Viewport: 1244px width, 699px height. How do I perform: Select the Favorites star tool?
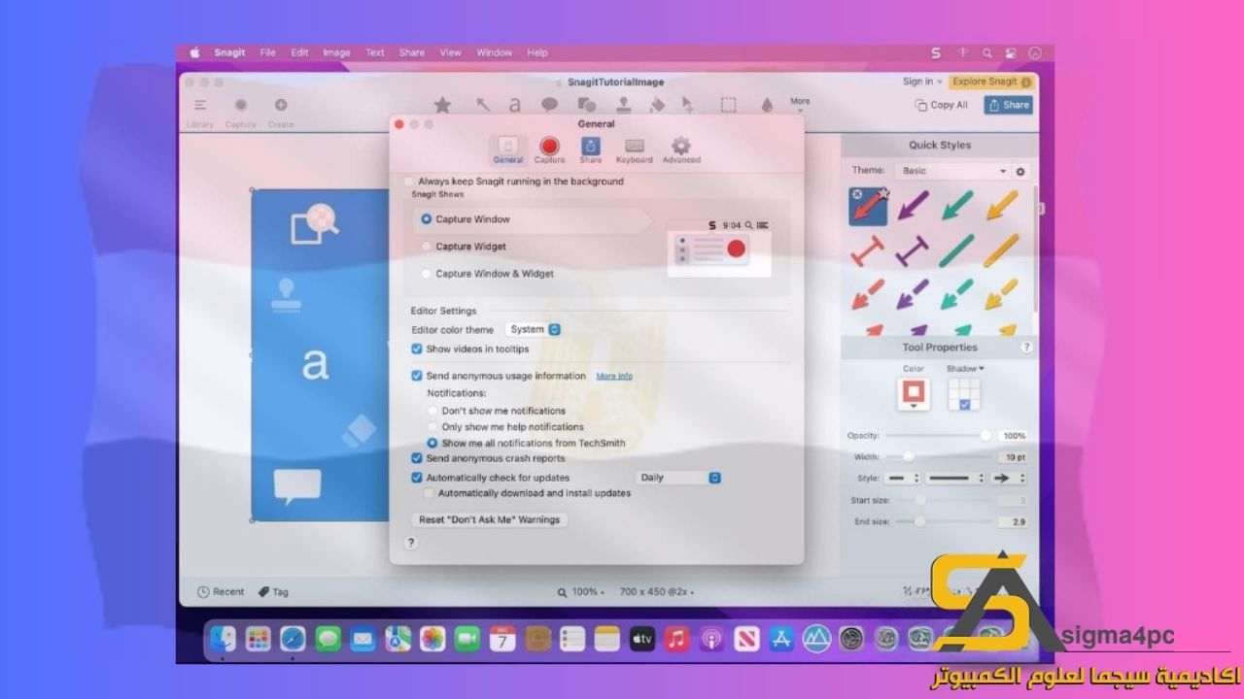(x=442, y=104)
